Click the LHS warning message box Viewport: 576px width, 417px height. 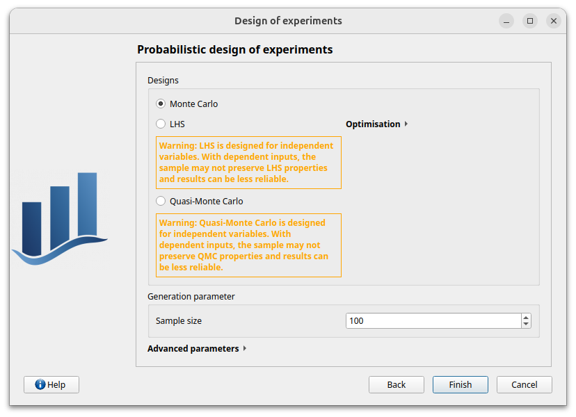tap(248, 163)
